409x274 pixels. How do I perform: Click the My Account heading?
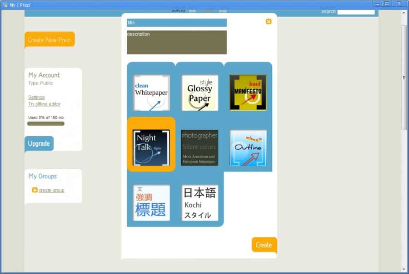[x=44, y=75]
